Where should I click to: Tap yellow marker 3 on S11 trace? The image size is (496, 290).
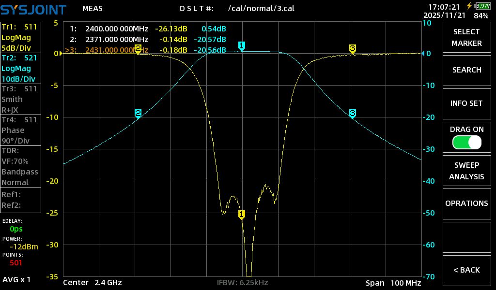(x=353, y=49)
